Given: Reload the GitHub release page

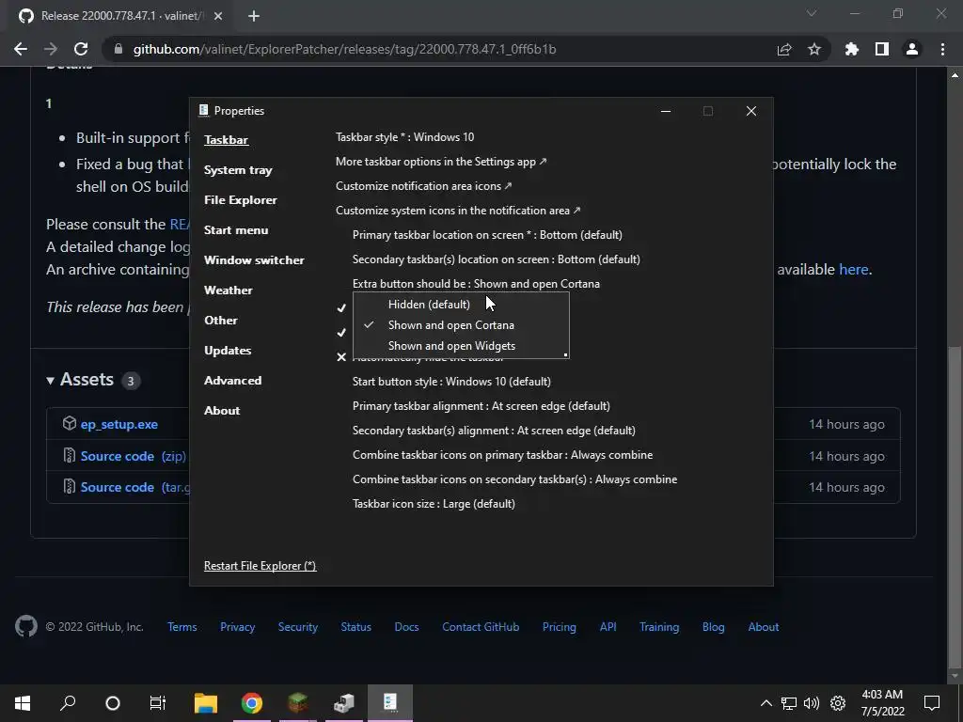Looking at the screenshot, I should click(81, 49).
